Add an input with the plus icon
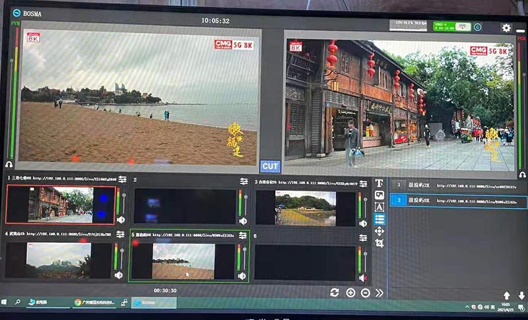The image size is (528, 320). click(x=350, y=293)
